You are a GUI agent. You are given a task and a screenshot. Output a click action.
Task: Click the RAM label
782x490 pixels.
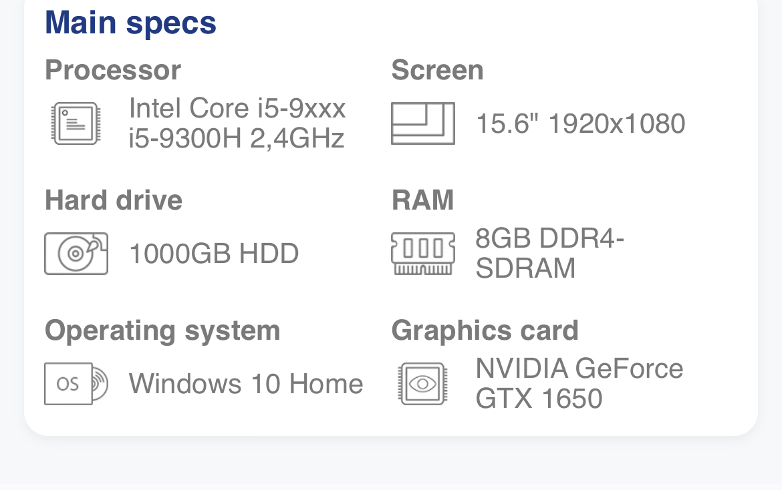pos(423,200)
